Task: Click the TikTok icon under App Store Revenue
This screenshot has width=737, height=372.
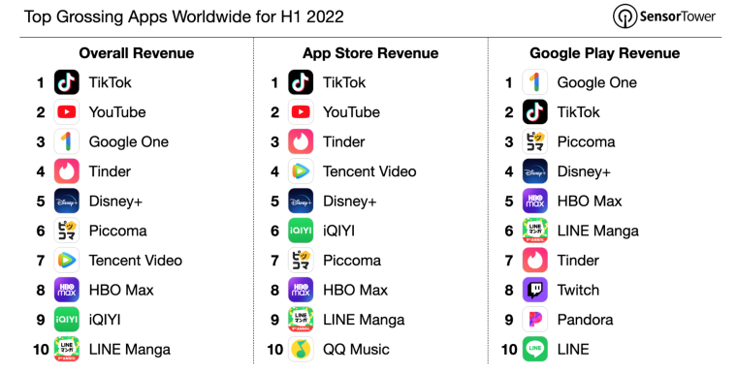Action: coord(301,82)
